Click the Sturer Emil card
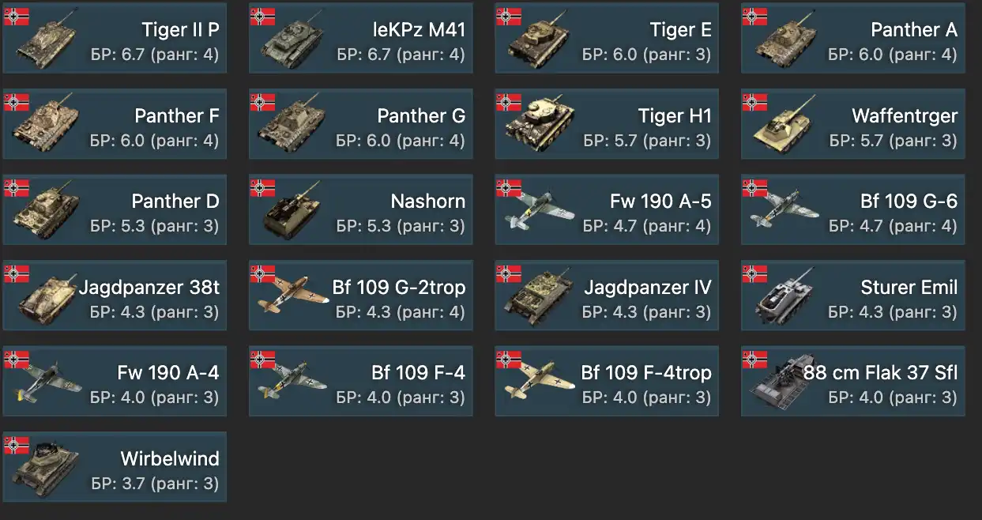This screenshot has width=982, height=520. (x=853, y=296)
